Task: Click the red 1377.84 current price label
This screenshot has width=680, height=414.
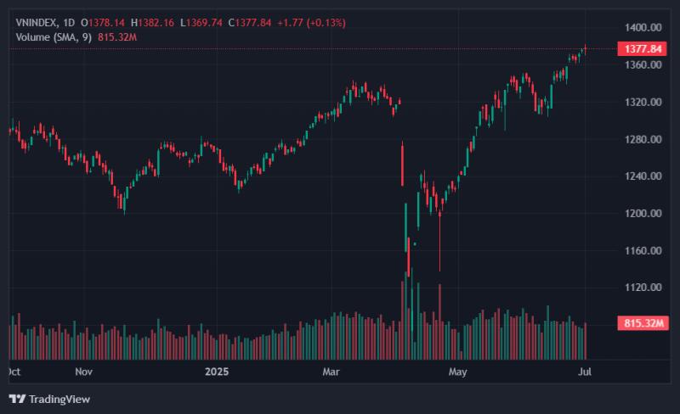Action: click(643, 49)
